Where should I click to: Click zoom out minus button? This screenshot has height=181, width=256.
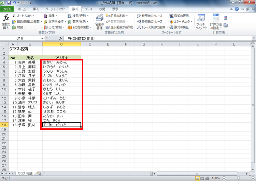[x=224, y=178]
